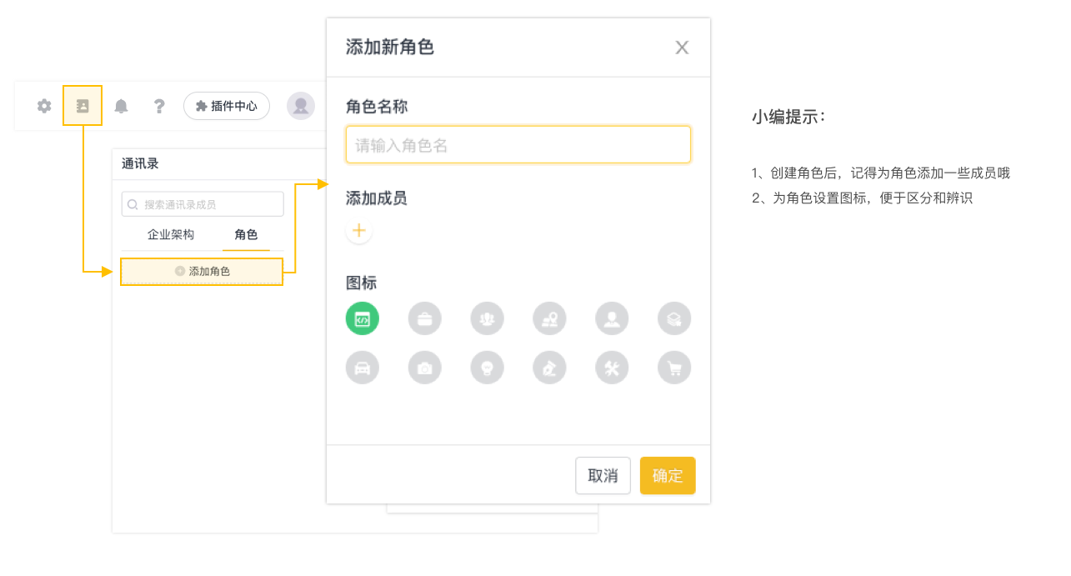Viewport: 1071px width, 576px height.
Task: Focus the 搜索通讯录成员 search box
Action: pos(203,204)
